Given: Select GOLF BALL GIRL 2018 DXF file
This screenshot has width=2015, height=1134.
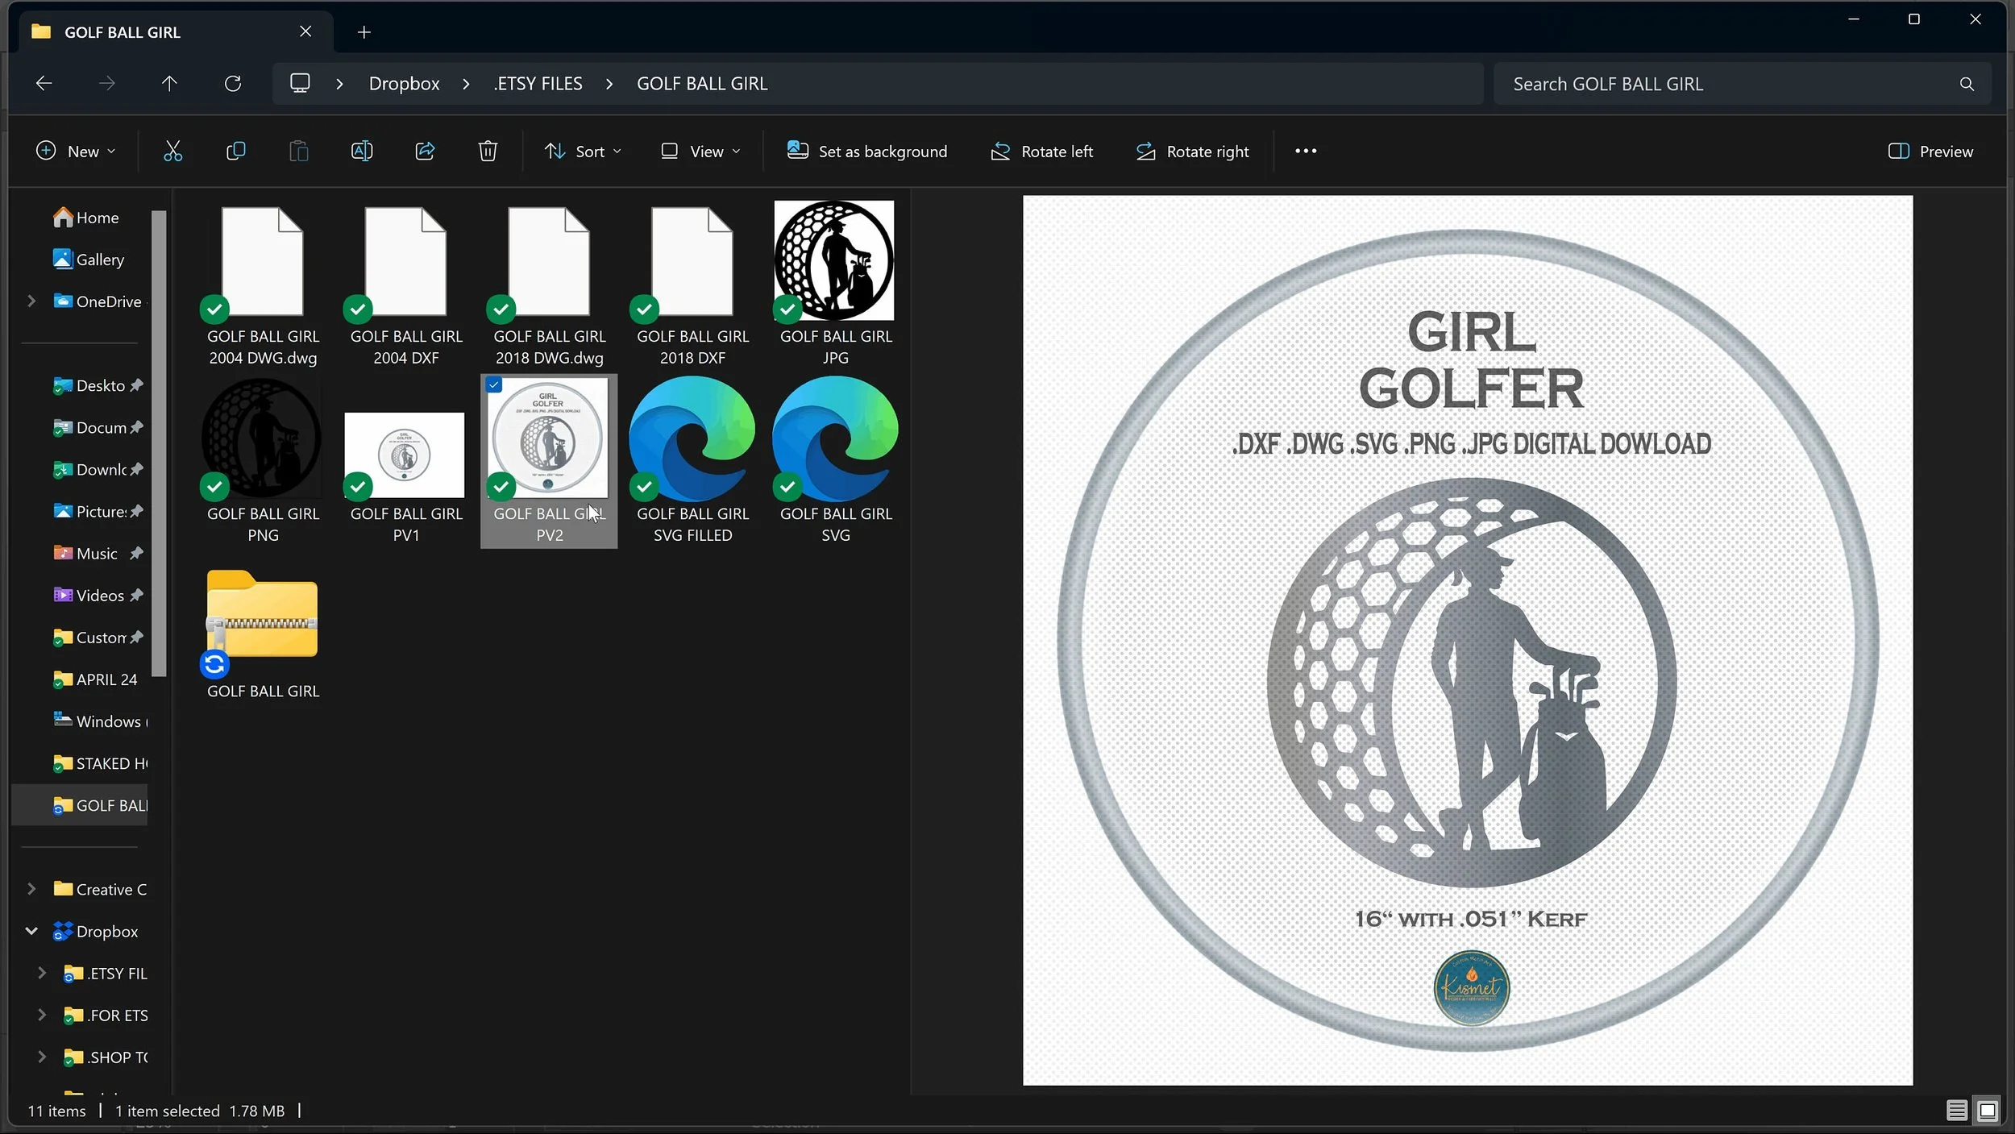Looking at the screenshot, I should [692, 285].
